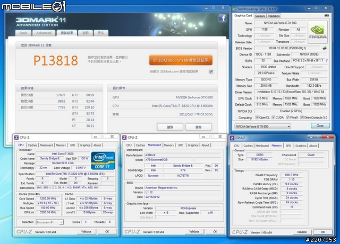This screenshot has height=244, width=340.
Task: Open SPD tab in left CPU-Z window
Action: (73, 145)
